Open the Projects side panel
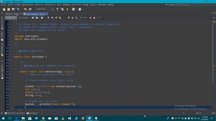216x121 pixels. pyautogui.click(x=2, y=49)
